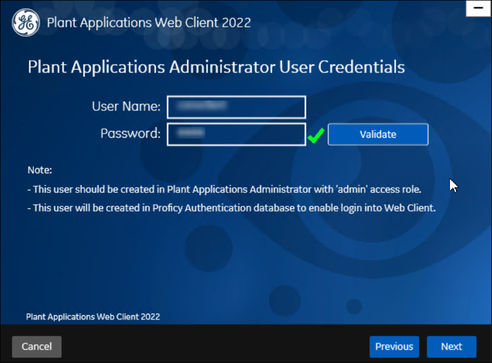Click the 'Password:' label
Viewport: 492px width, 363px height.
[130, 134]
